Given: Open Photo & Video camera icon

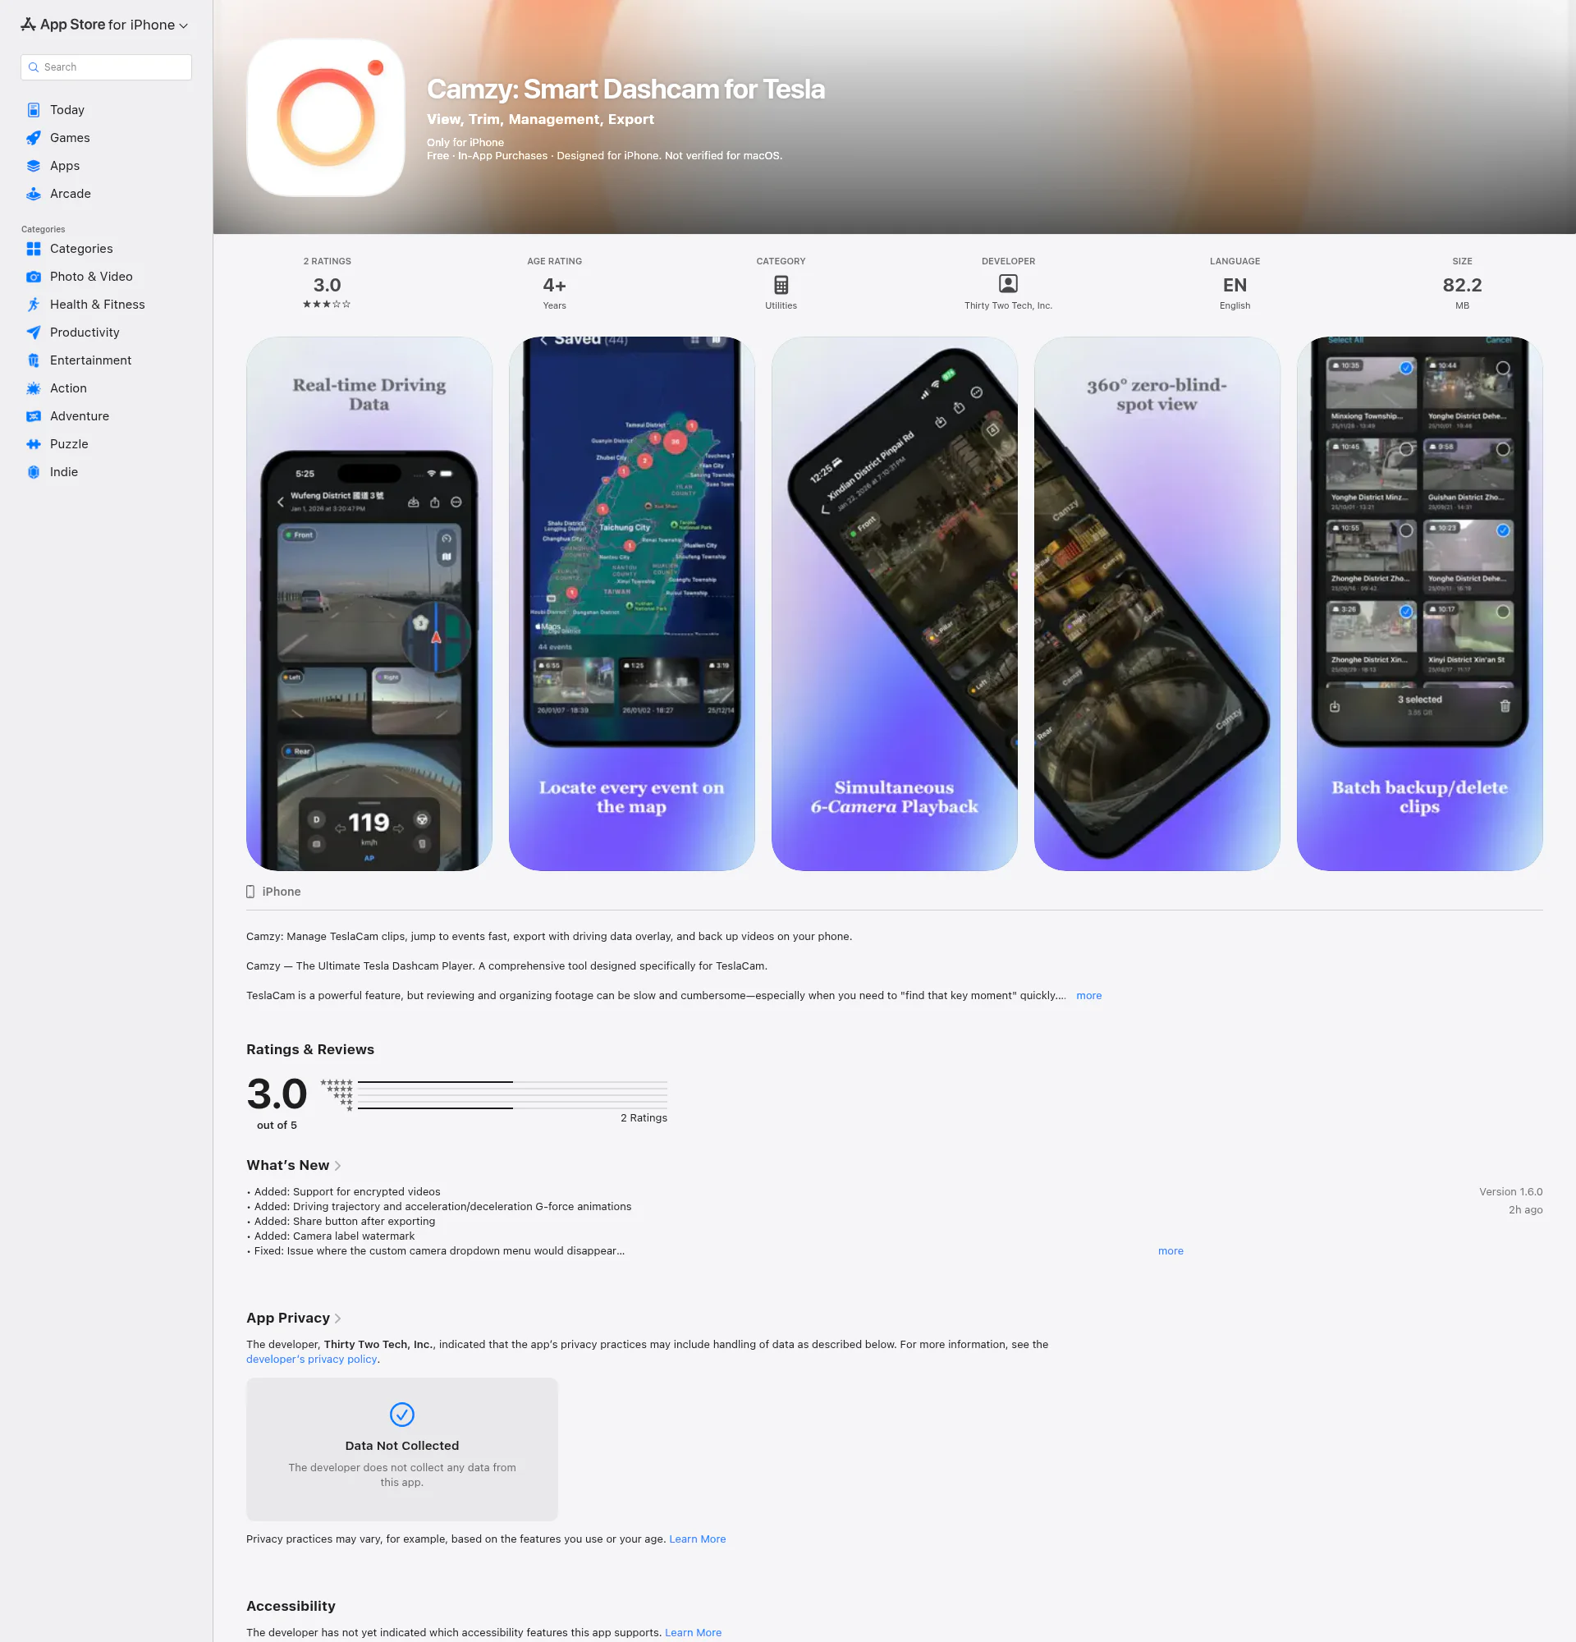Looking at the screenshot, I should 34,277.
